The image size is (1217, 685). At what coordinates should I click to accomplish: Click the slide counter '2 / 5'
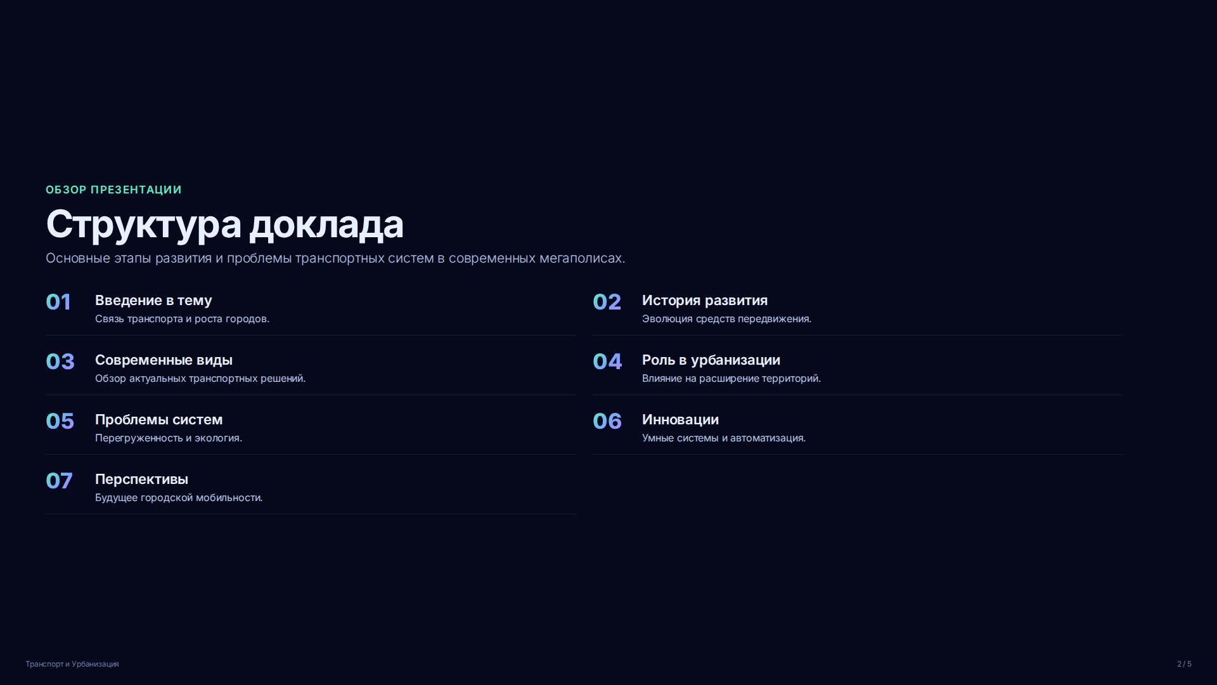pyautogui.click(x=1184, y=664)
